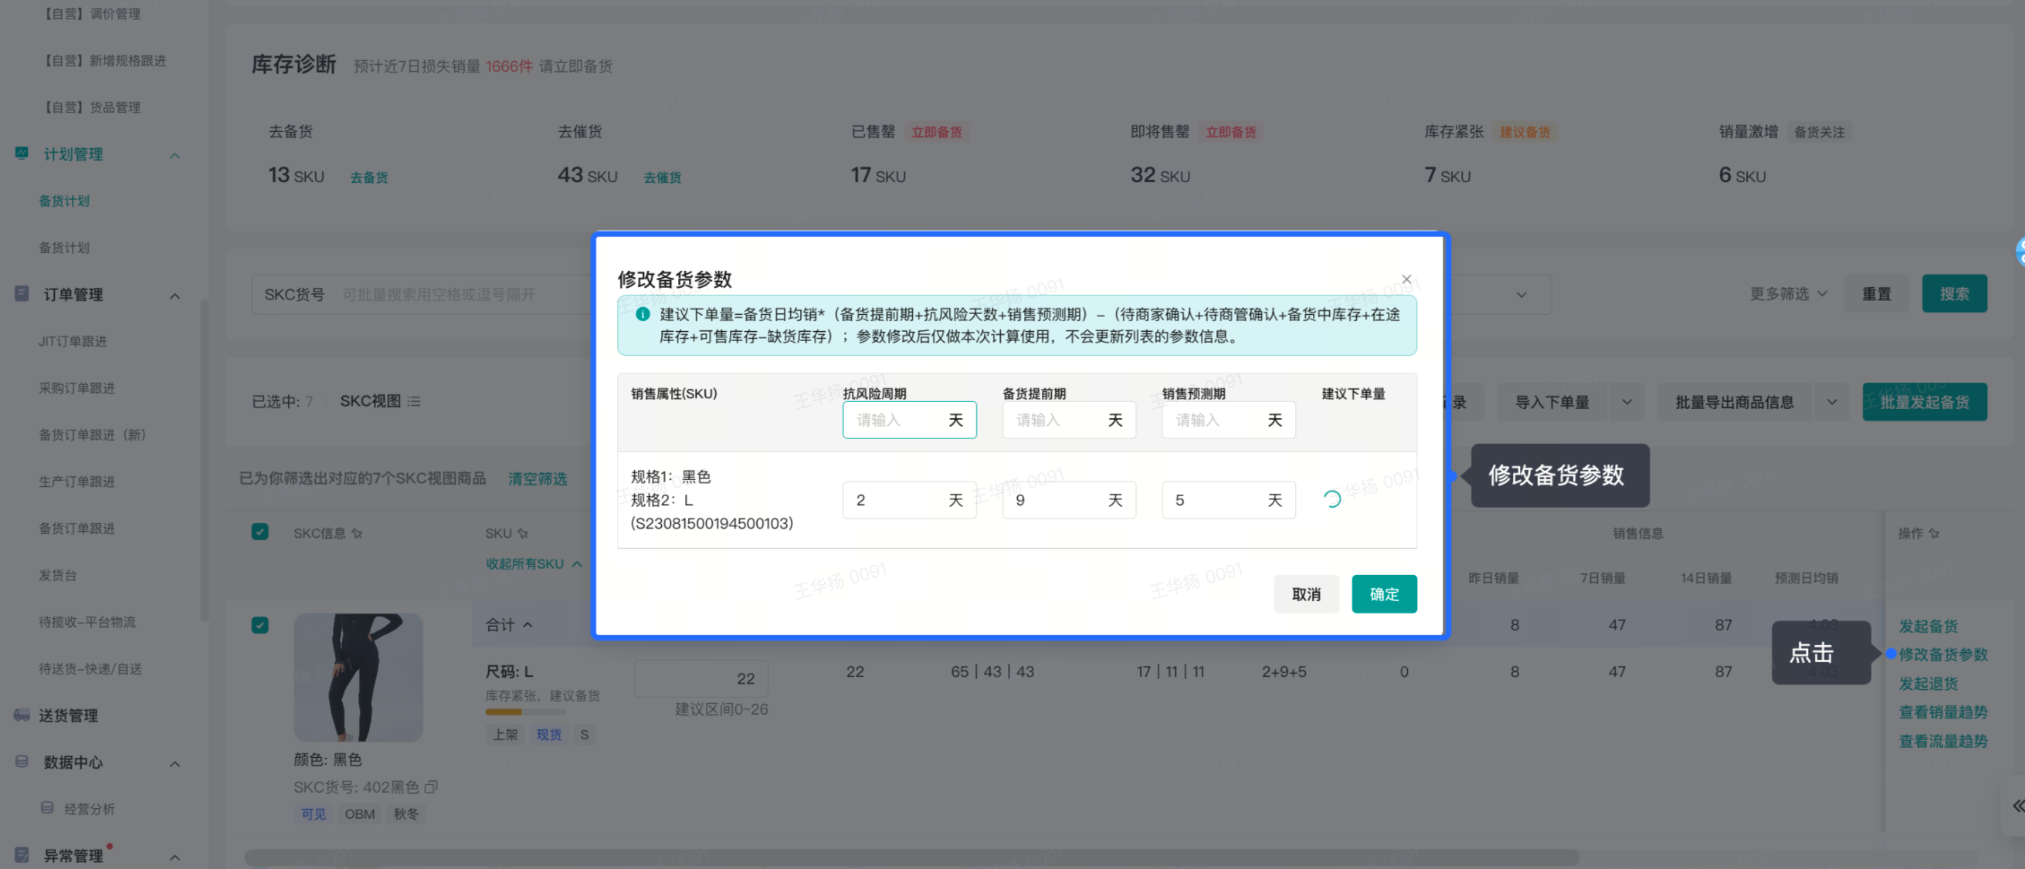Click the 去备货 link beside 13 SKU

(x=368, y=178)
